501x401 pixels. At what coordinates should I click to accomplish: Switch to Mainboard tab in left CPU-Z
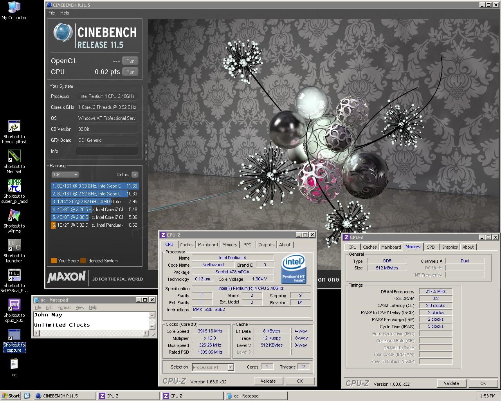coord(208,245)
